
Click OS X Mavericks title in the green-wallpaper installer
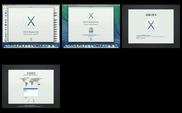click(x=91, y=22)
